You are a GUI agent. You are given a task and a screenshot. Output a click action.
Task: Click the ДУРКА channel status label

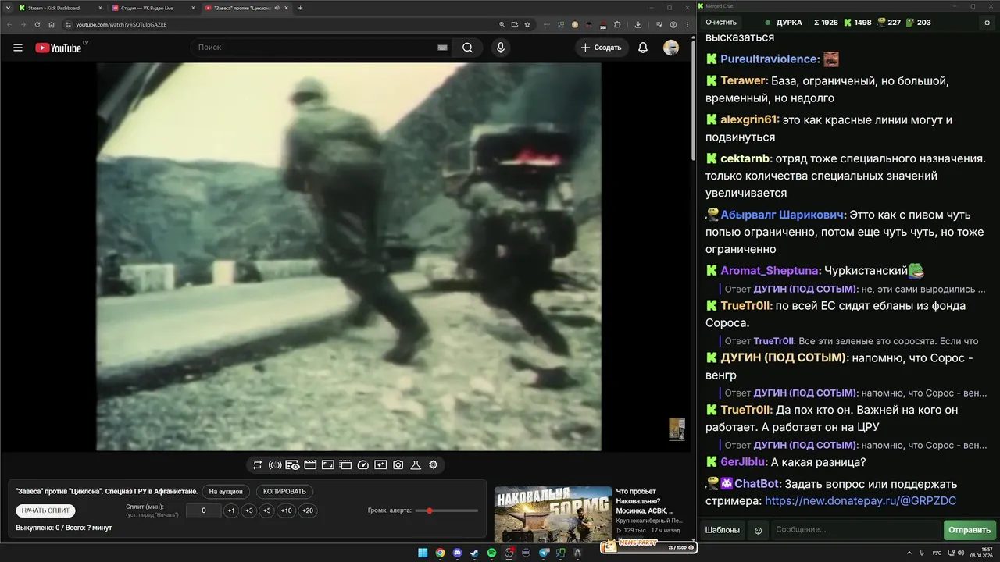[x=789, y=23]
